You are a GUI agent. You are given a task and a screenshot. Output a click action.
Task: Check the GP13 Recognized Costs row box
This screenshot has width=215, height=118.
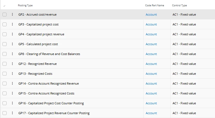click(4, 74)
